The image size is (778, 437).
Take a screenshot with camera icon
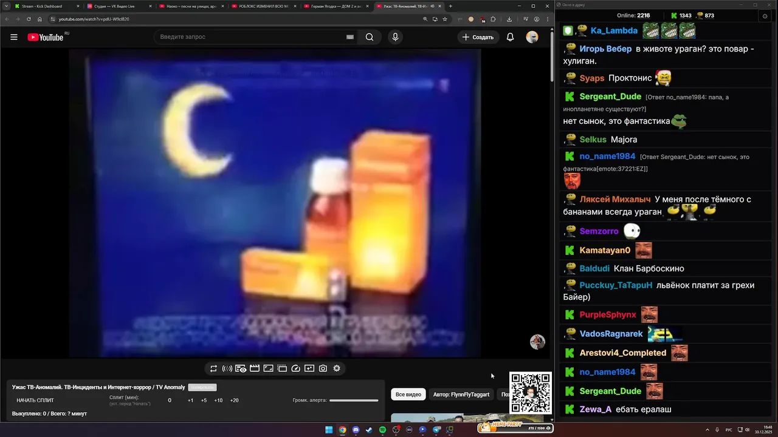(323, 368)
